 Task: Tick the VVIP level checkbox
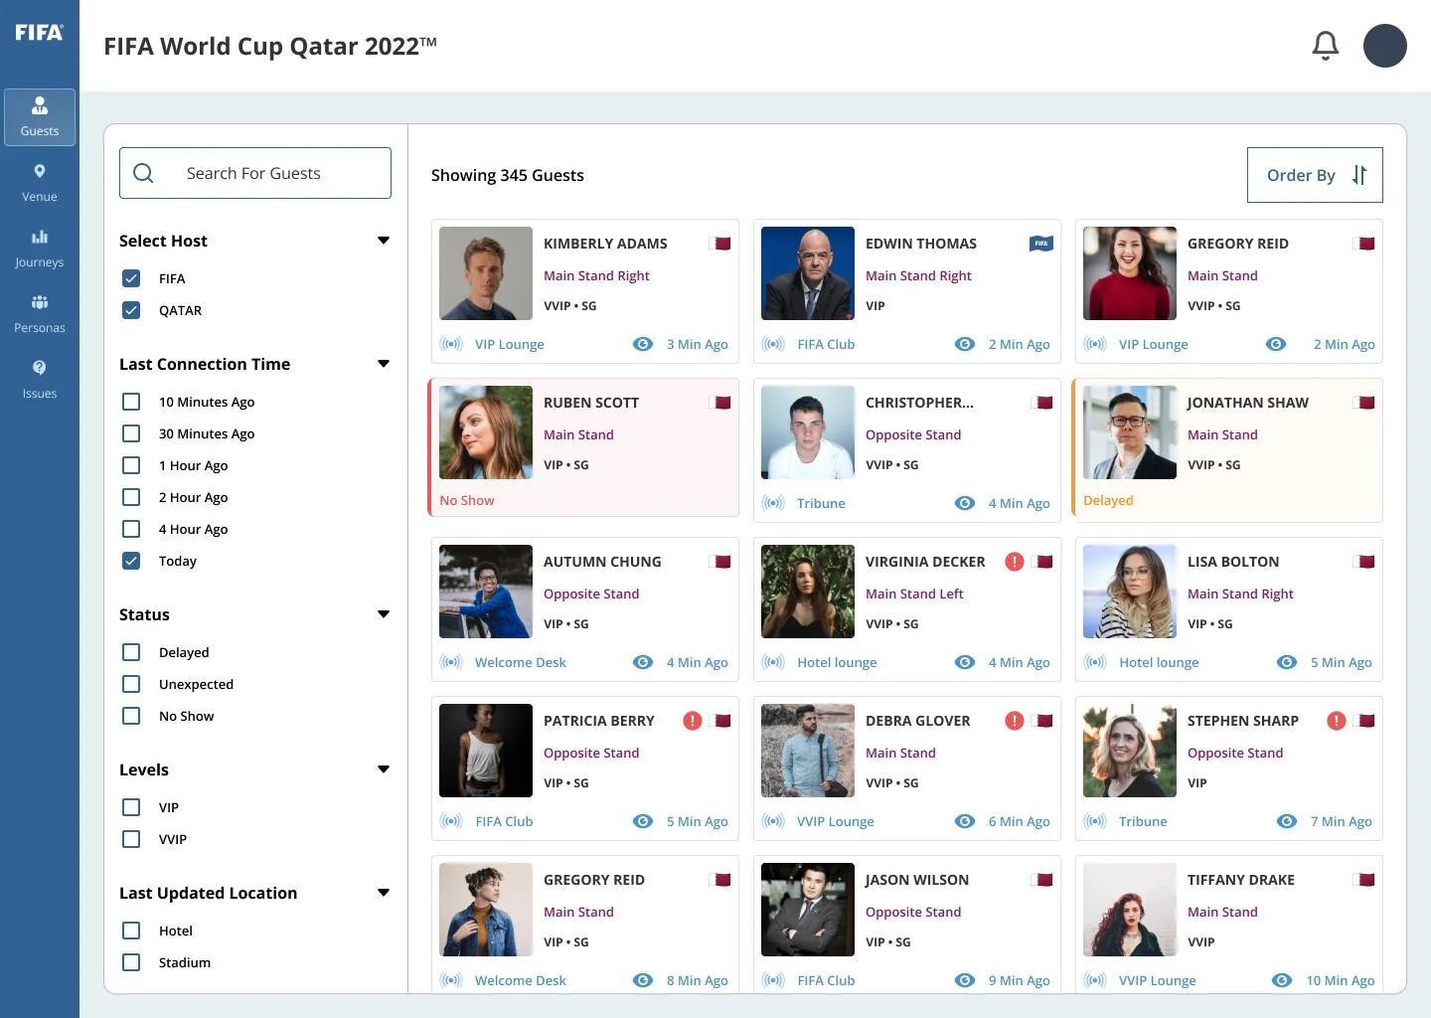point(131,839)
